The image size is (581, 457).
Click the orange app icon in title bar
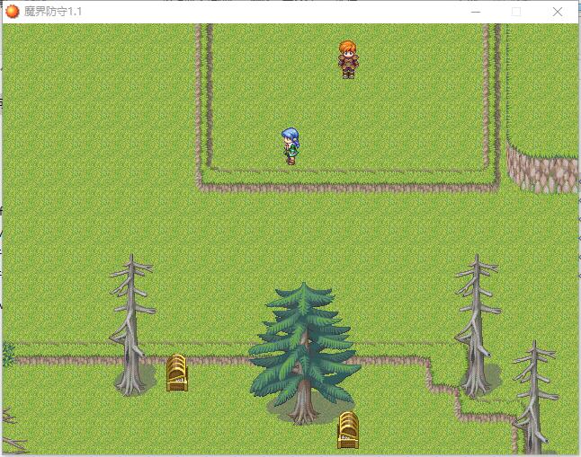13,12
